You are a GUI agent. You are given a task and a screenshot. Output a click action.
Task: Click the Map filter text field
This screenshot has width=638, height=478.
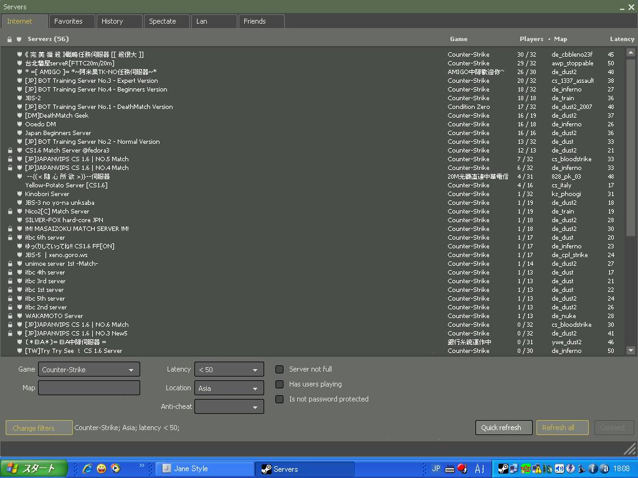89,388
